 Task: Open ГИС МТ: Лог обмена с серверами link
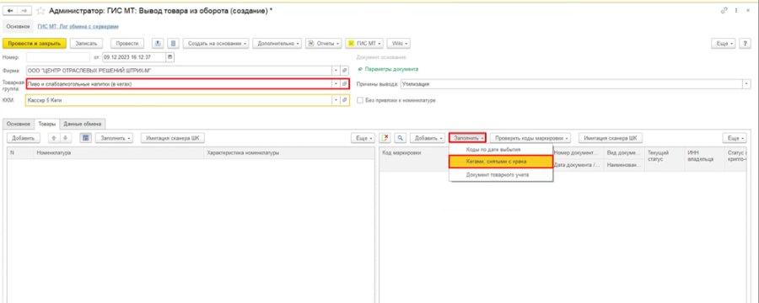pyautogui.click(x=78, y=27)
